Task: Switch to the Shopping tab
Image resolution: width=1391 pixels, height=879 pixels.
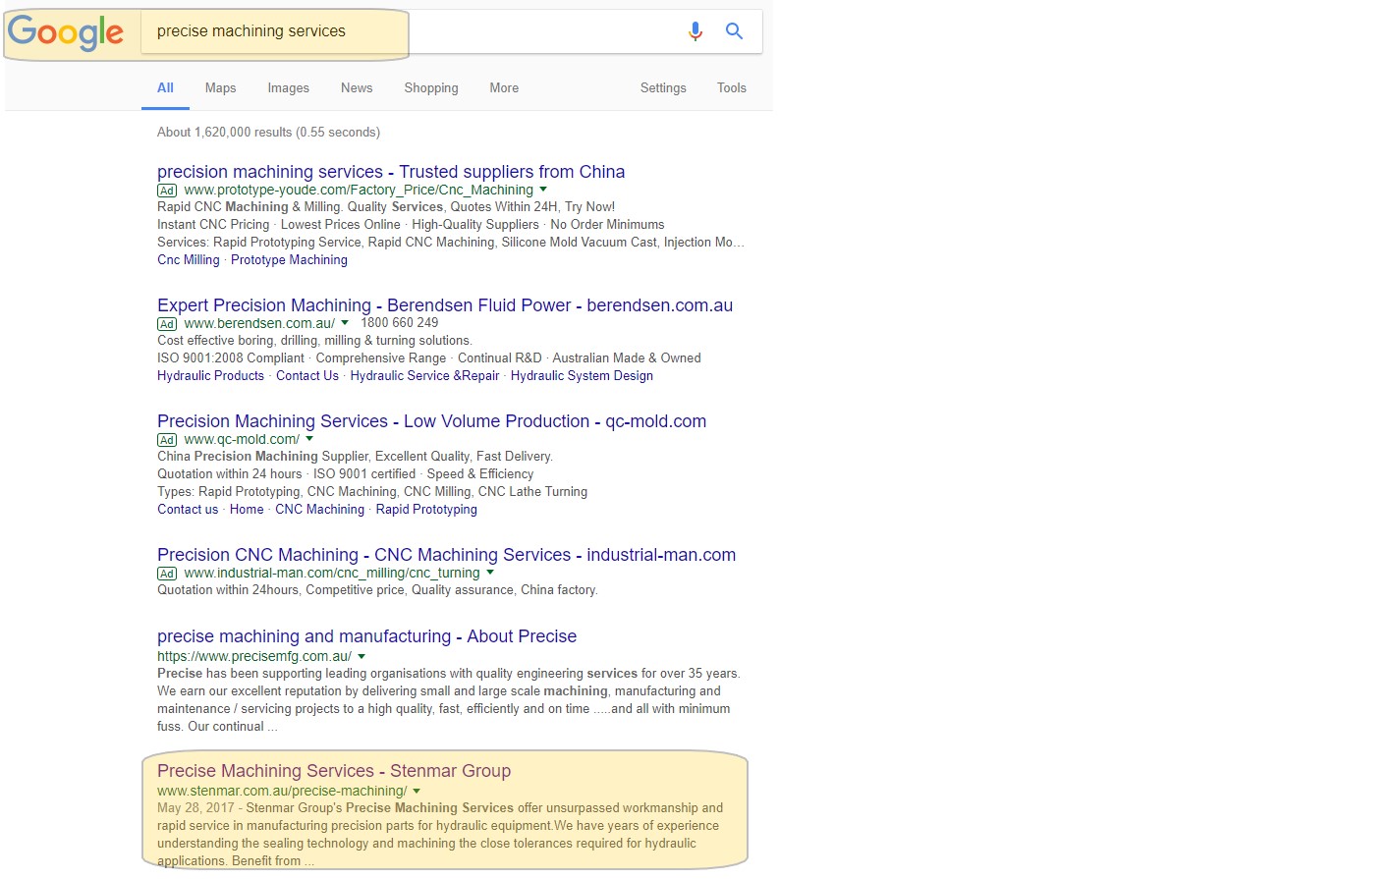Action: point(431,87)
